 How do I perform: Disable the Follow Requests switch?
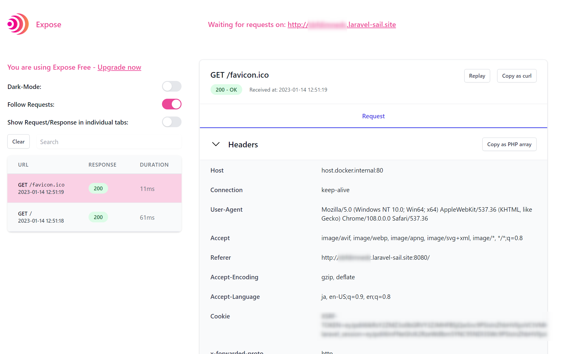(x=171, y=104)
